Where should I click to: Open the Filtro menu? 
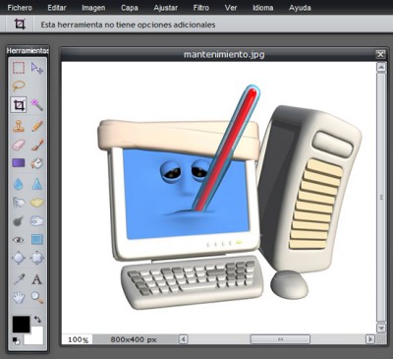point(201,8)
